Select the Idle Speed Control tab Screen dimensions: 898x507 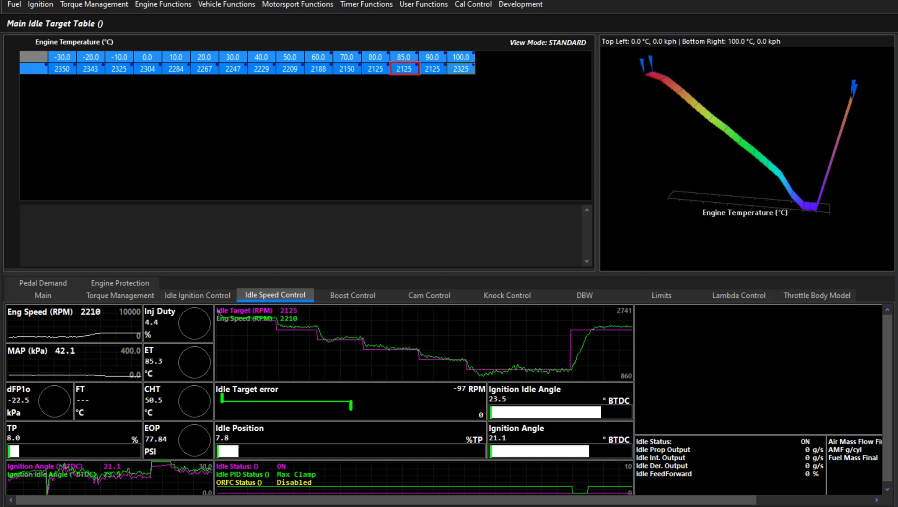275,295
